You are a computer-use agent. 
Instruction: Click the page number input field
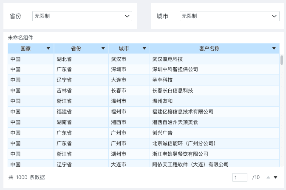240,177
